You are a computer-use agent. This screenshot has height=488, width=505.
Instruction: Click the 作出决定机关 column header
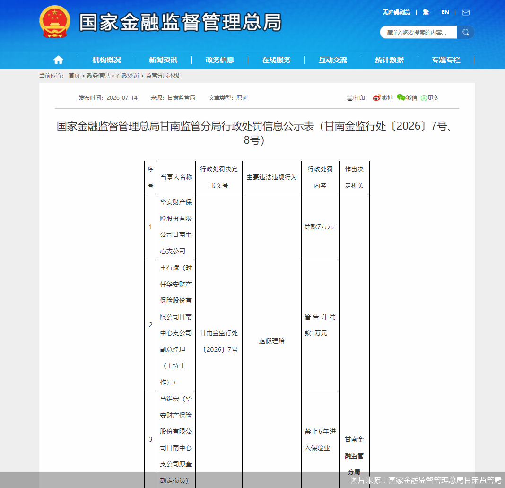[354, 177]
